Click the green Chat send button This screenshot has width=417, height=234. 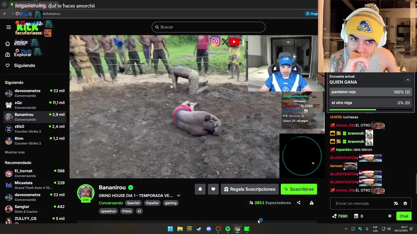click(404, 216)
